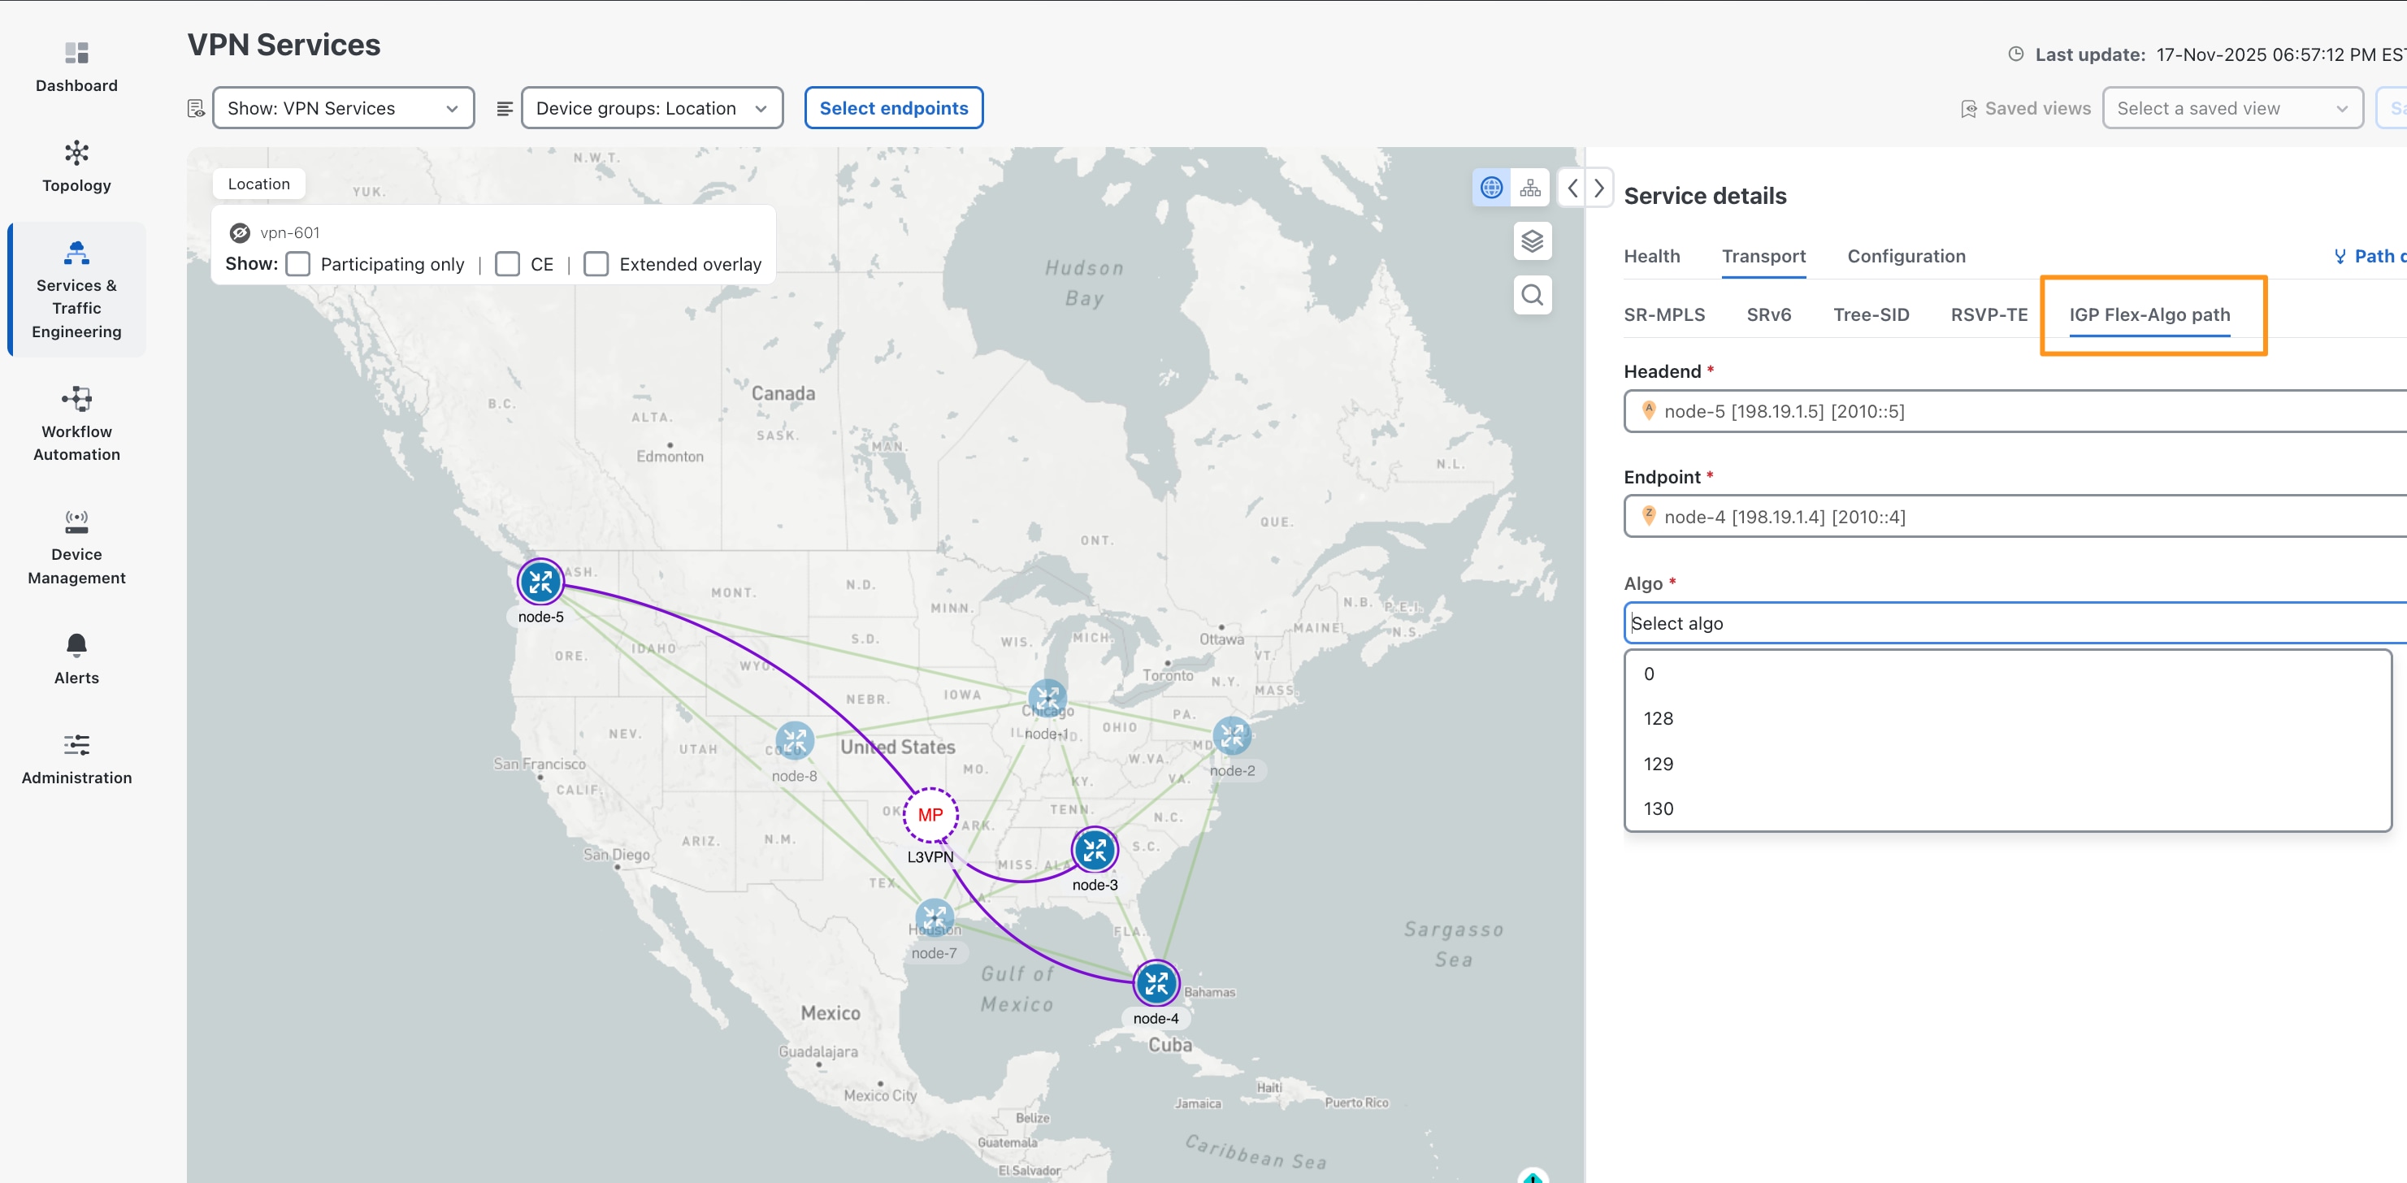Click the vpn-601 hidden-eye icon
This screenshot has width=2407, height=1183.
(x=241, y=232)
